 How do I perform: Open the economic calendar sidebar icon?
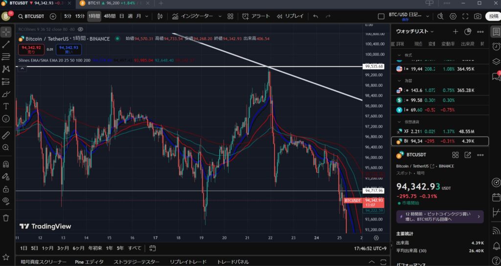tap(496, 197)
